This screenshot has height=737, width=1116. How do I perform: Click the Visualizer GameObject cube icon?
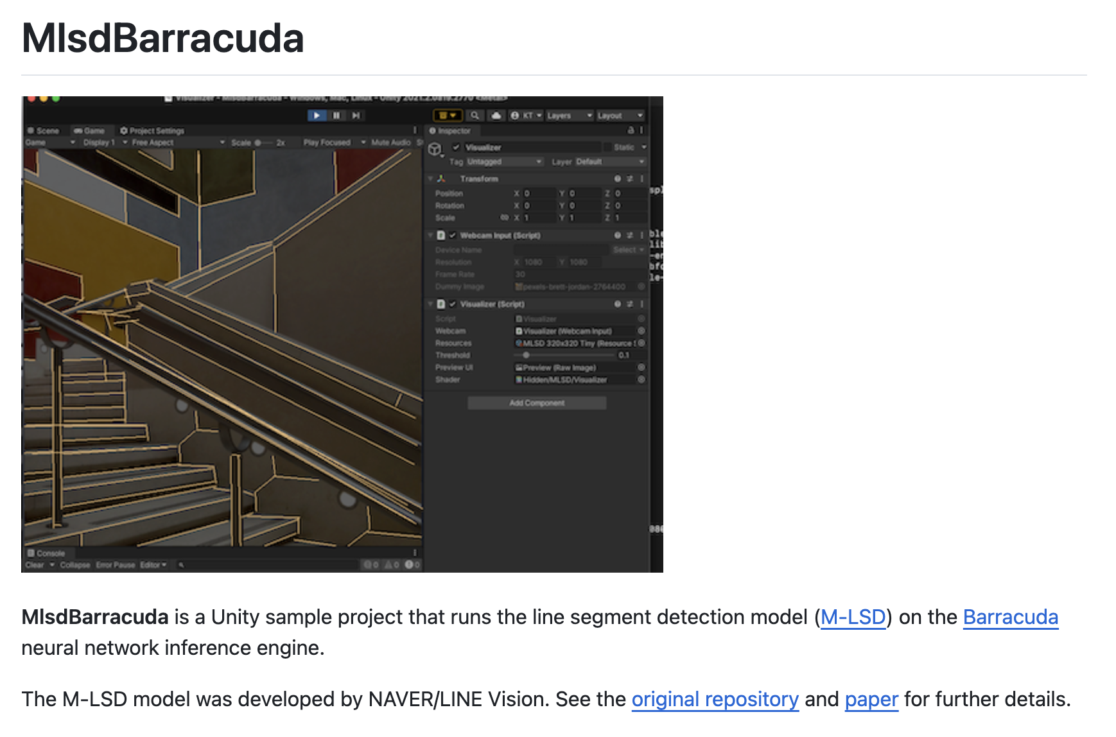(435, 150)
